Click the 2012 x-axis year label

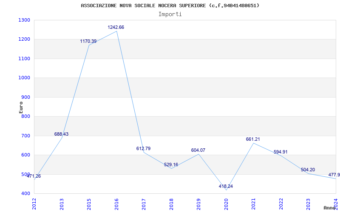pos(34,204)
